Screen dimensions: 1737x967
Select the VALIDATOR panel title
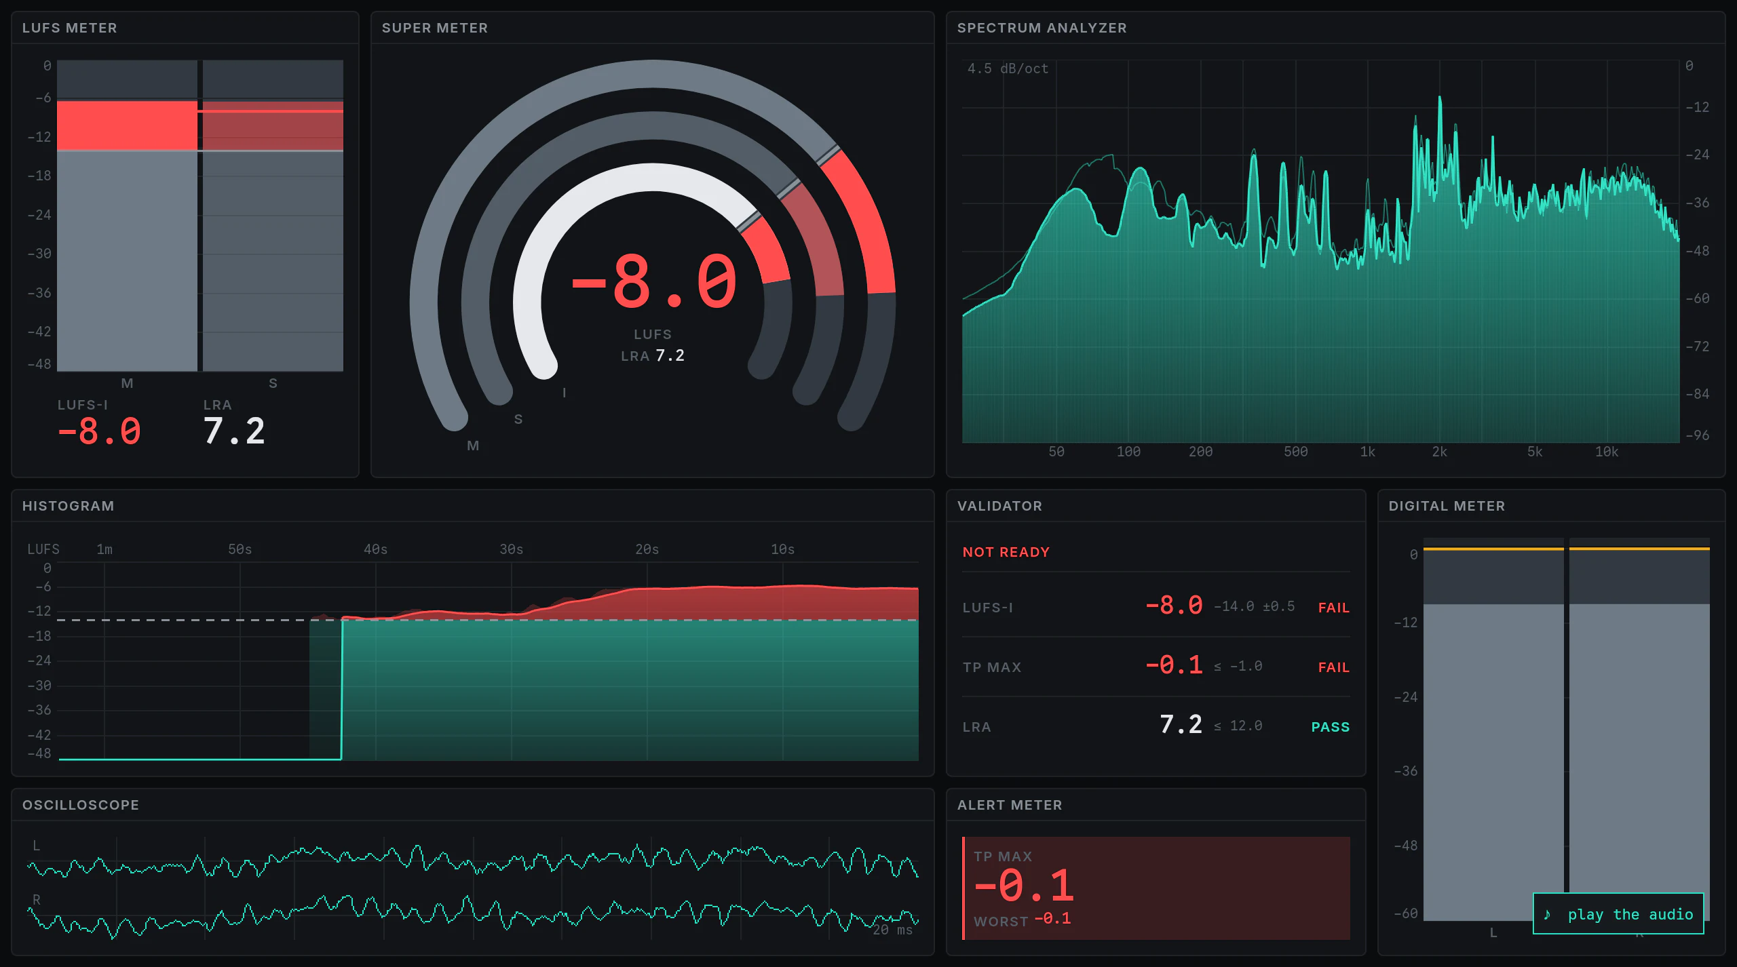click(999, 506)
